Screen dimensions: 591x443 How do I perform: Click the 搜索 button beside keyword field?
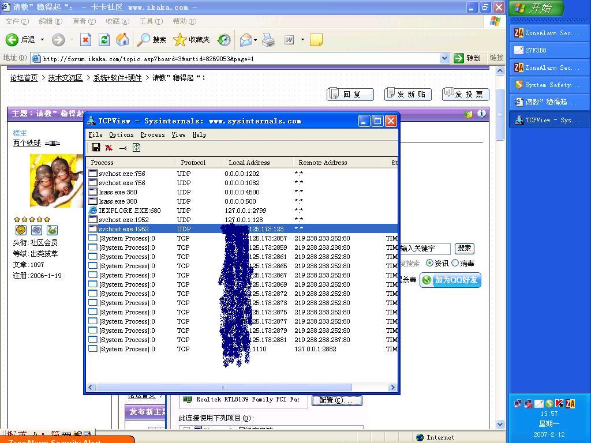coord(465,248)
